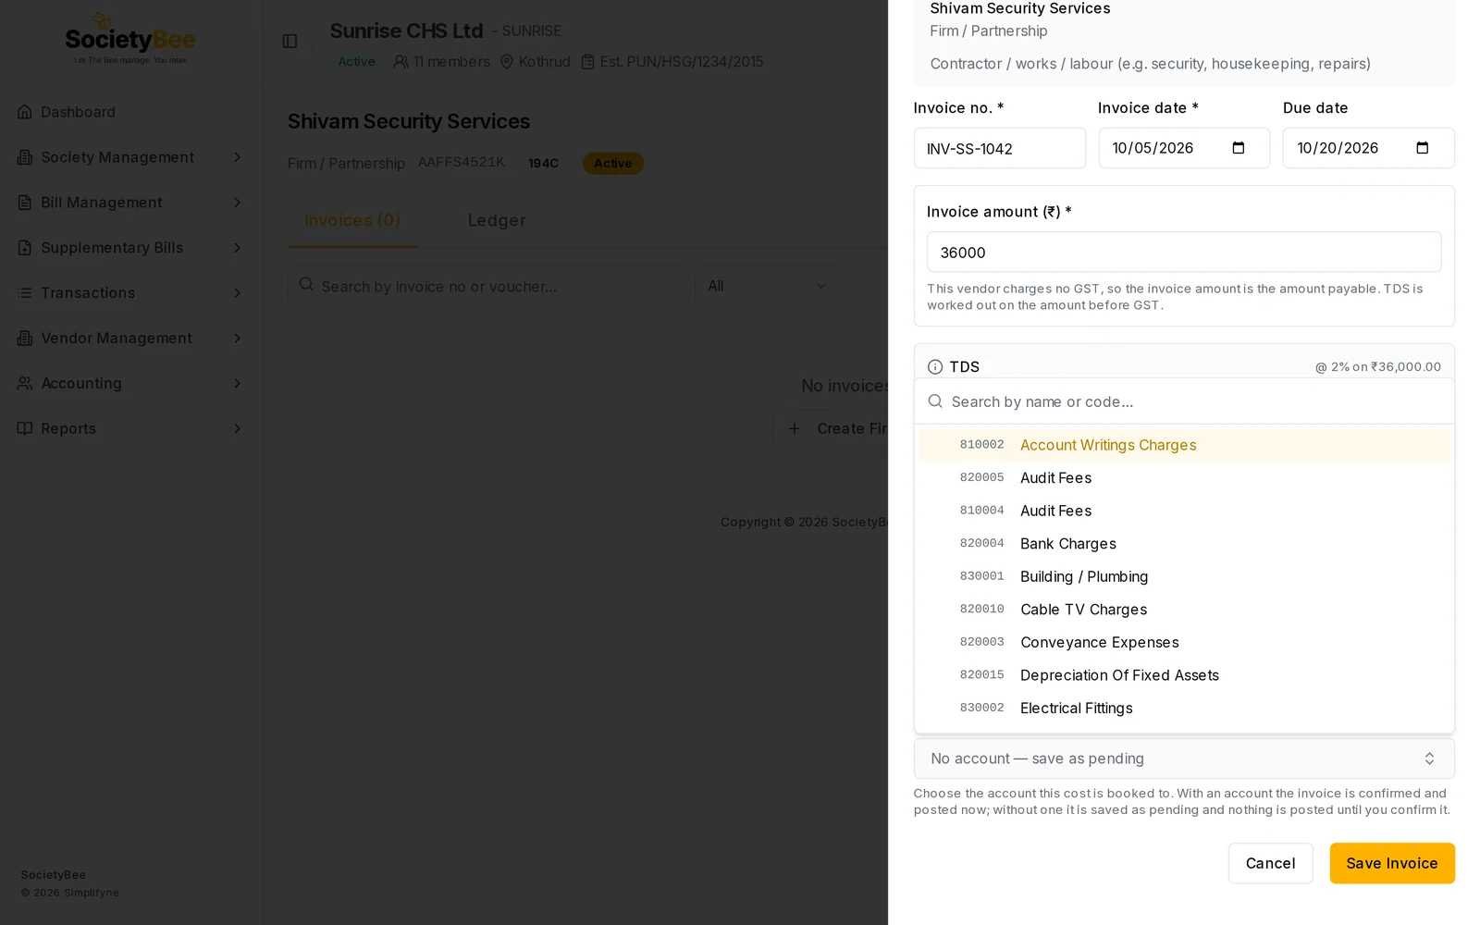Viewport: 1480px width, 925px height.
Task: Click the Supplementary Bills file icon
Action: 25,248
